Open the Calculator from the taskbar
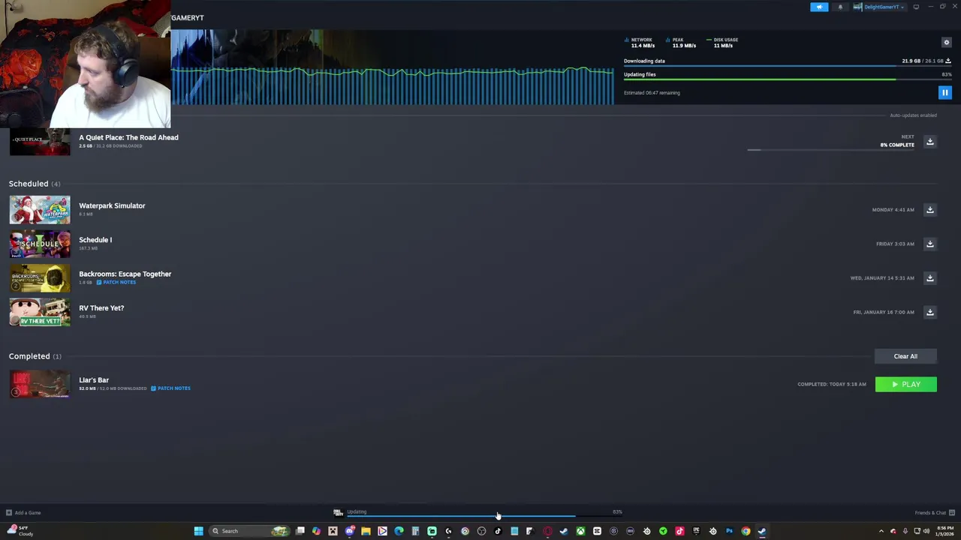961x540 pixels. [415, 531]
